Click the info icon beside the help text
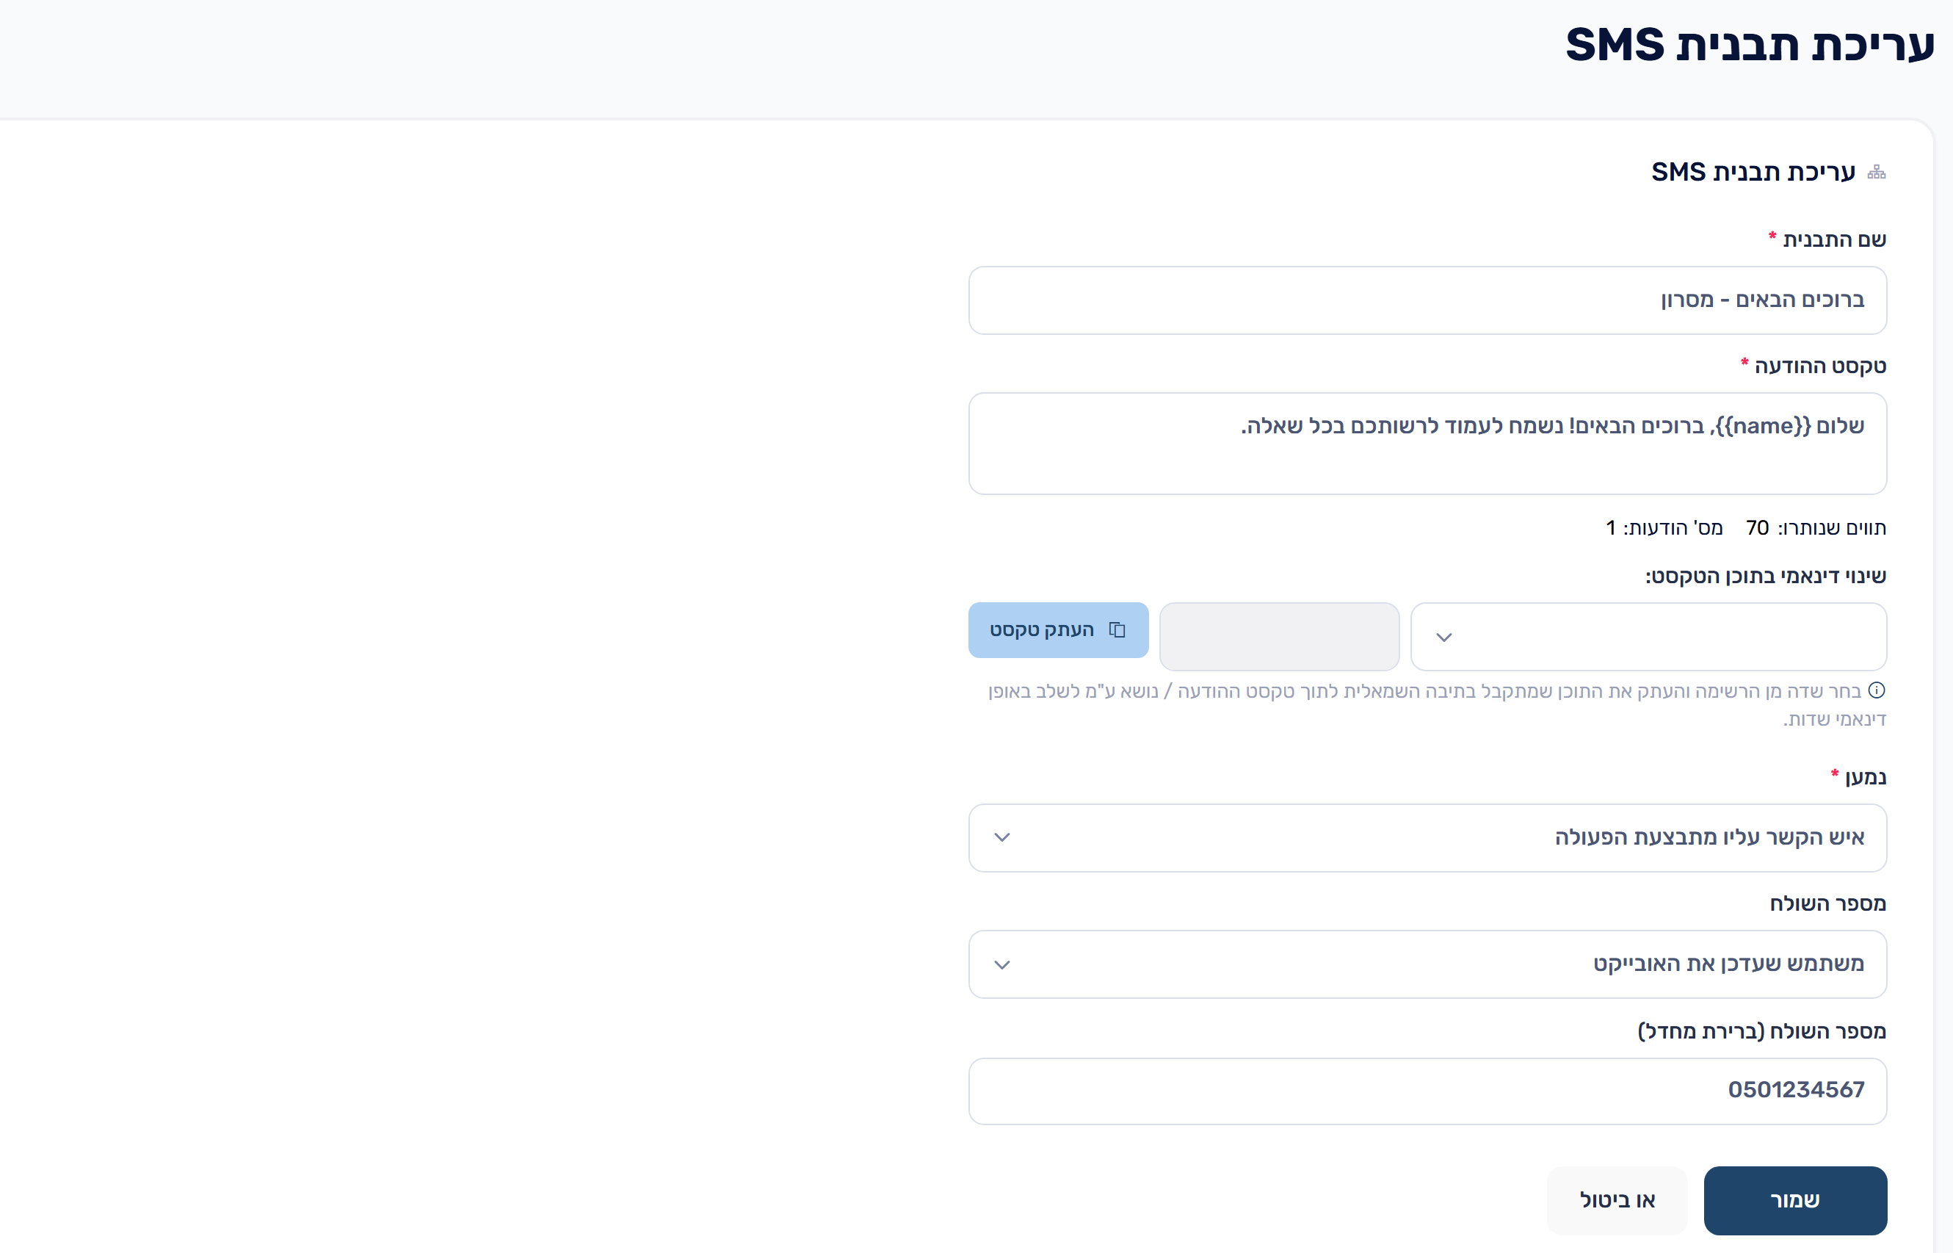 (1877, 691)
